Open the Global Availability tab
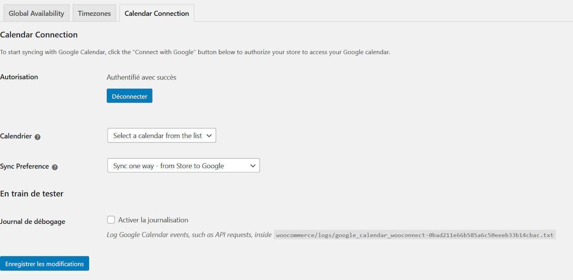Screen dimensions: 573x280 pyautogui.click(x=36, y=13)
